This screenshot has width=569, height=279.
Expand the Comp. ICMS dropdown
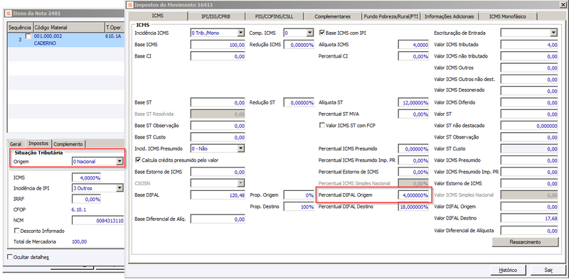tap(309, 33)
